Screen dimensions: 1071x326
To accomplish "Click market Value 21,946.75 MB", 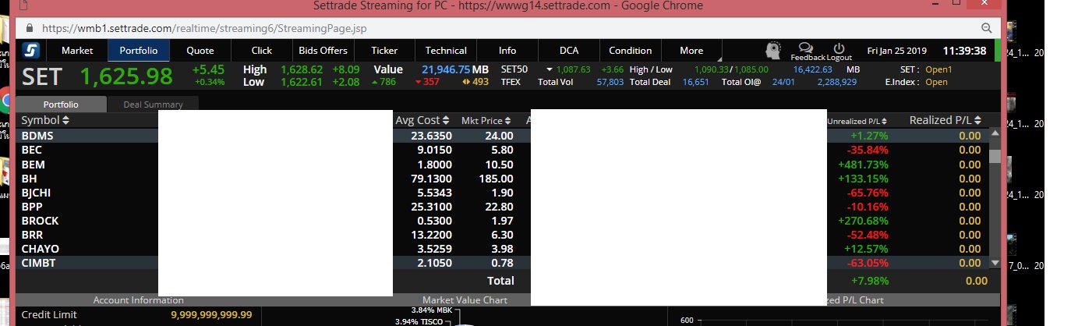I will click(x=454, y=69).
